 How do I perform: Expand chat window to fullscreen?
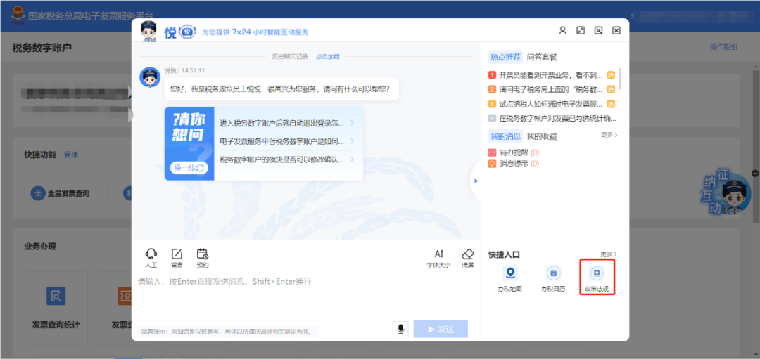pyautogui.click(x=581, y=31)
